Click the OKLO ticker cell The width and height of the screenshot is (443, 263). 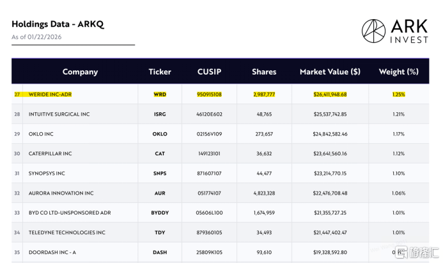coord(160,134)
